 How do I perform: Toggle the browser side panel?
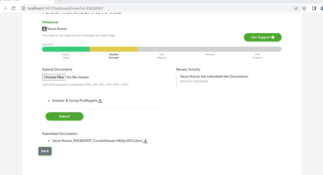pyautogui.click(x=314, y=8)
